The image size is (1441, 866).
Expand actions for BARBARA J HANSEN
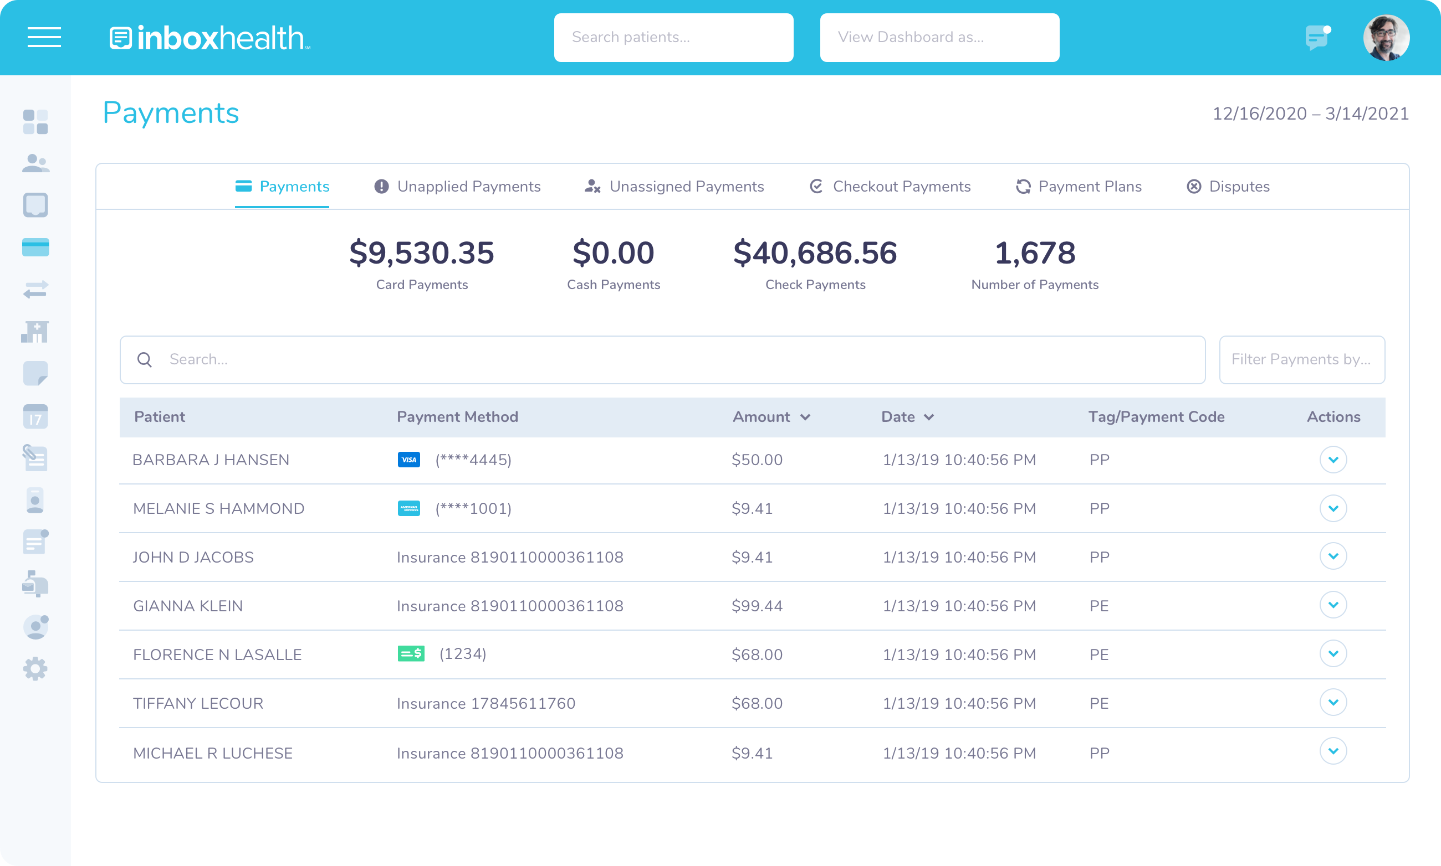point(1333,459)
